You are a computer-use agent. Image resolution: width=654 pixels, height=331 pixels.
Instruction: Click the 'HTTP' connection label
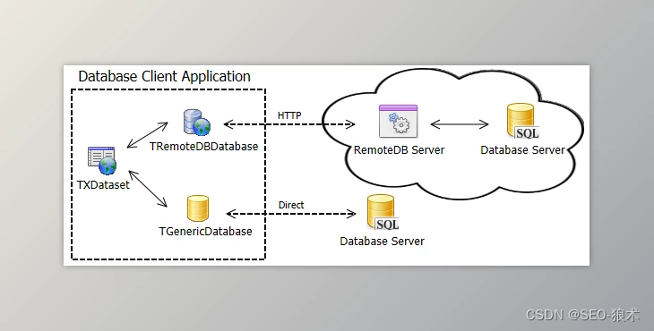289,115
